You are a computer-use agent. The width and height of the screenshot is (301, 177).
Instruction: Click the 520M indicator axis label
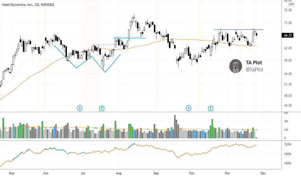(x=287, y=144)
